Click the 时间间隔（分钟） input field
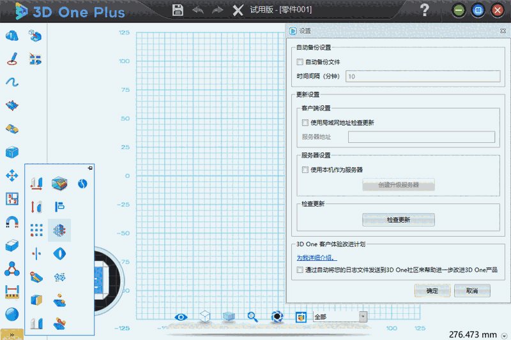The image size is (511, 340). 423,77
